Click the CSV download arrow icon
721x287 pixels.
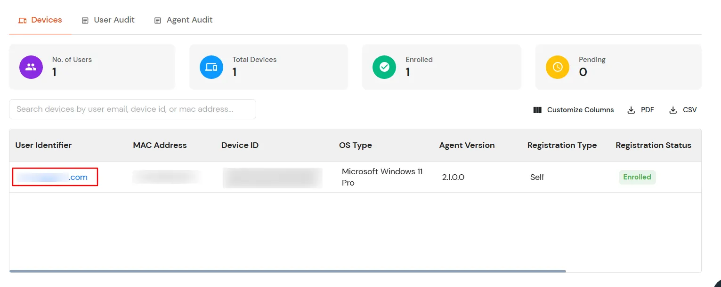(673, 110)
